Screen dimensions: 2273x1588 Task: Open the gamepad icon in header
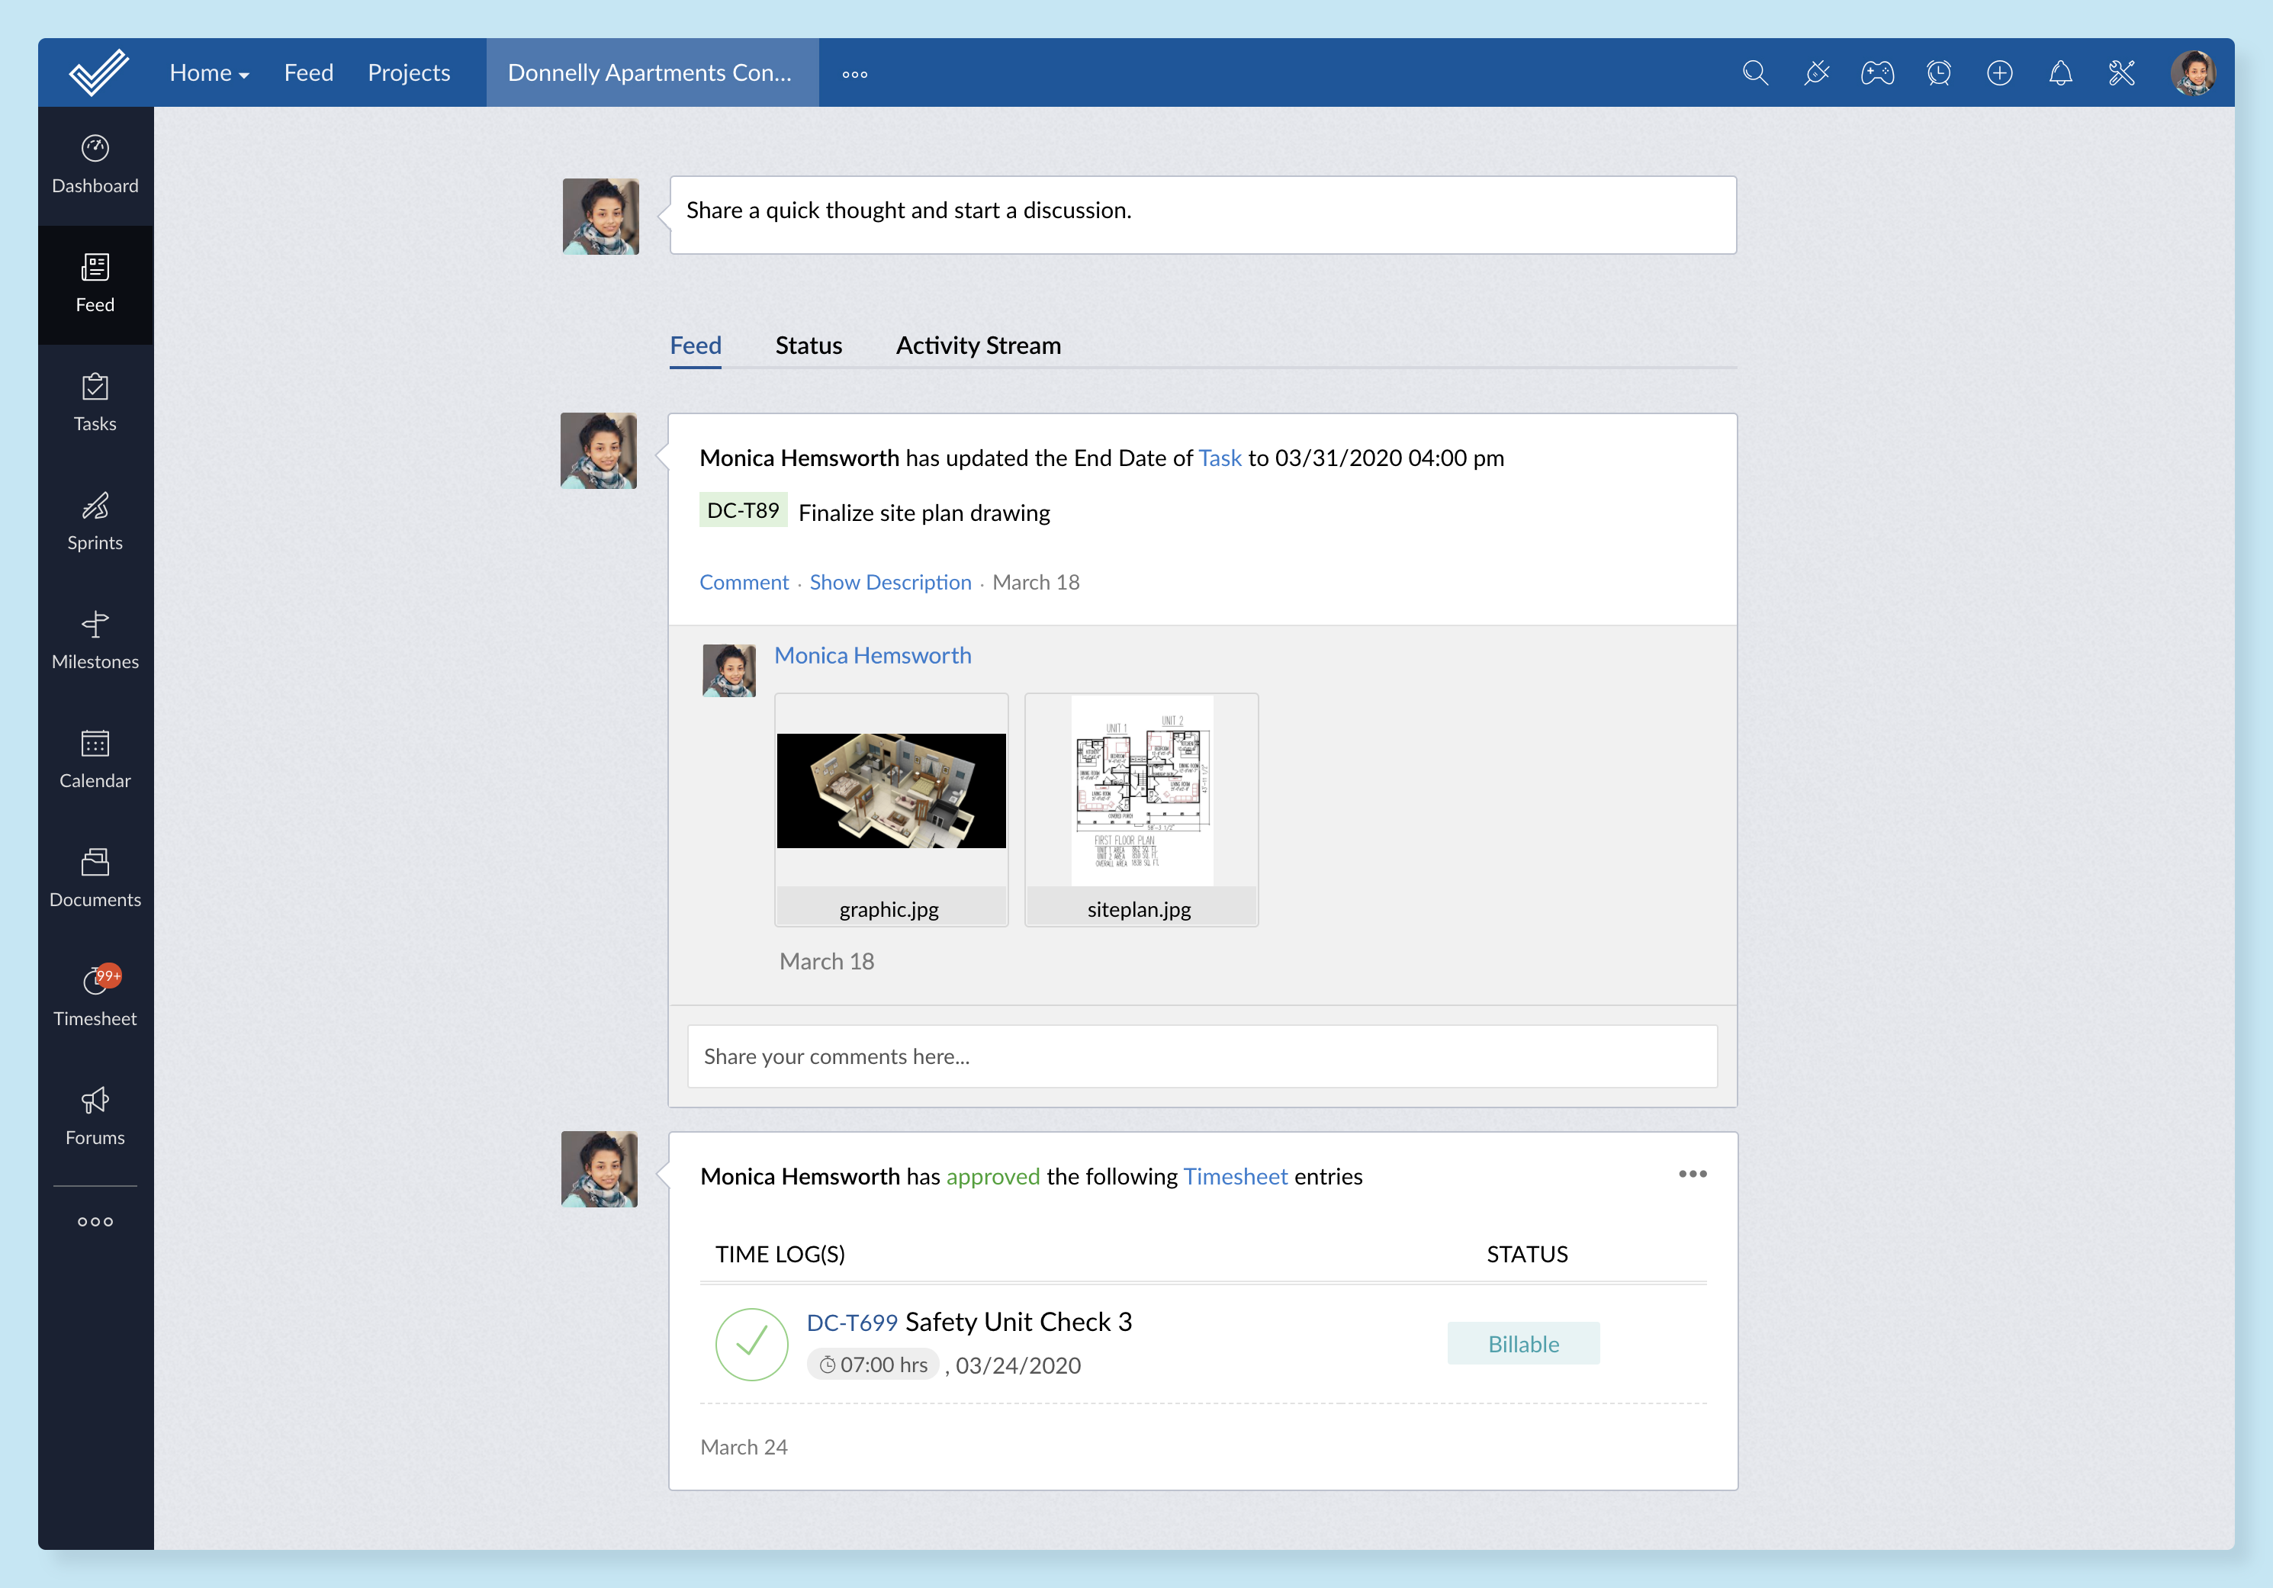pos(1877,73)
